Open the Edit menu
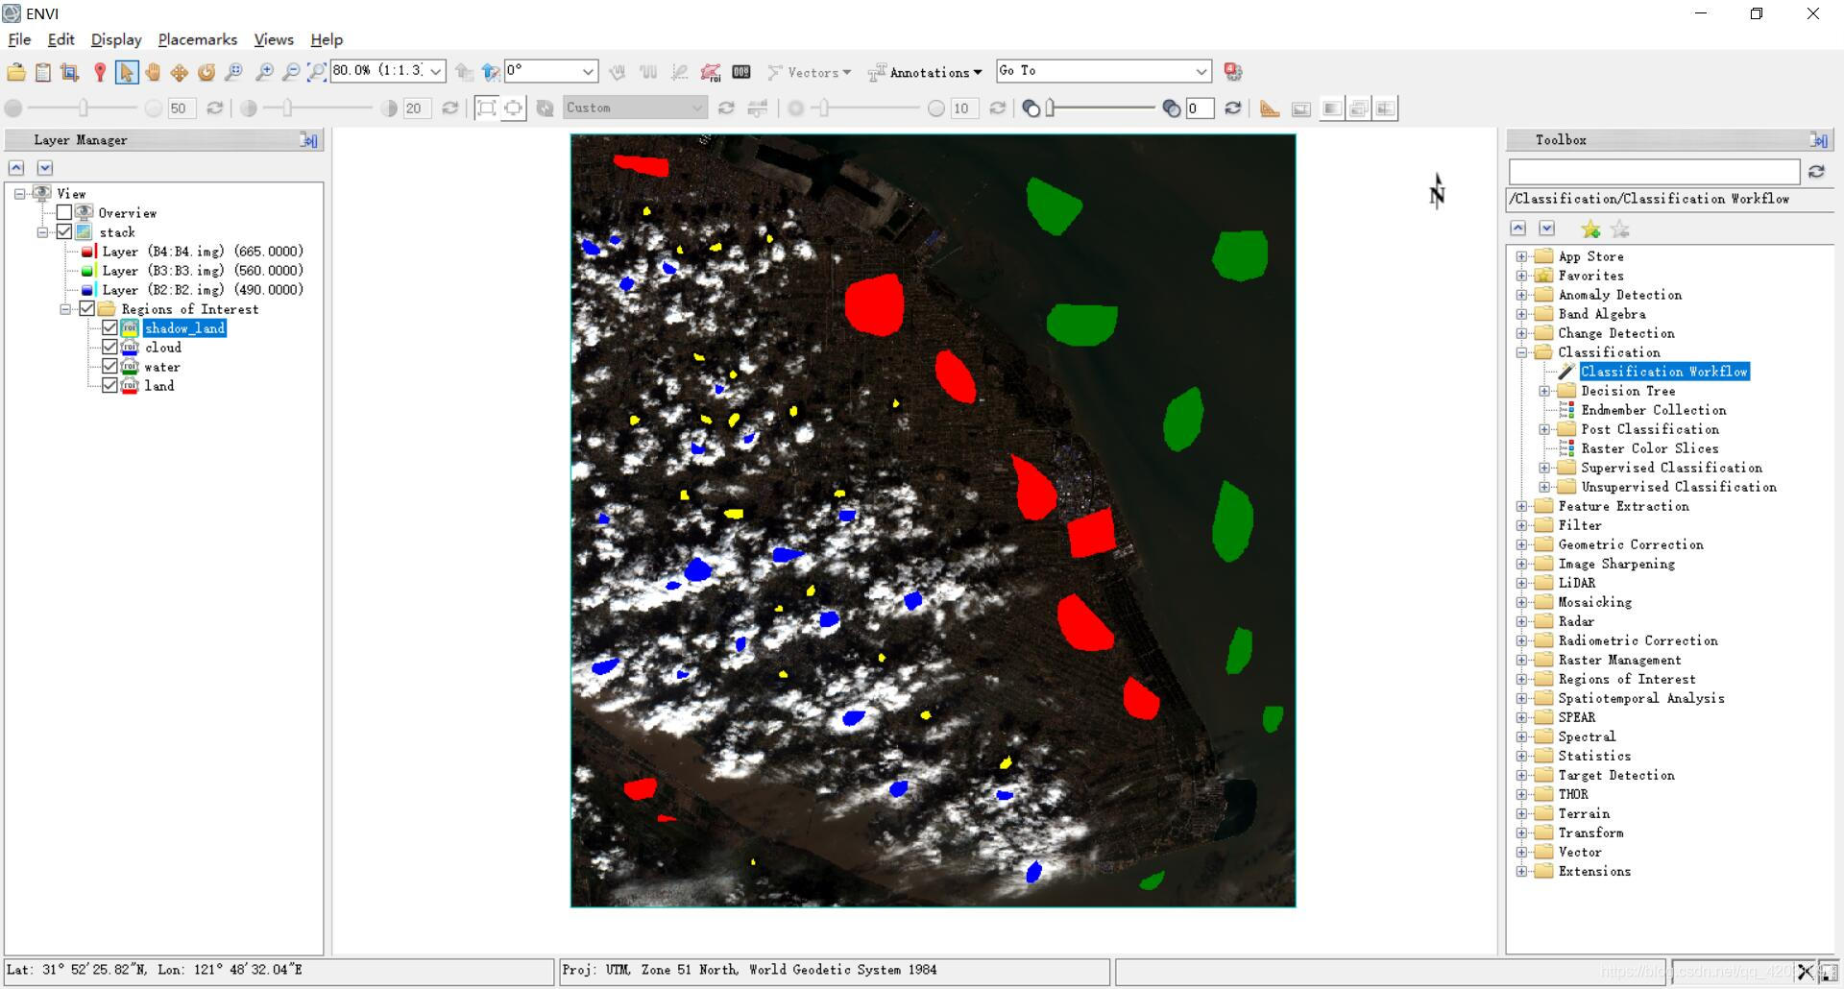 (61, 39)
